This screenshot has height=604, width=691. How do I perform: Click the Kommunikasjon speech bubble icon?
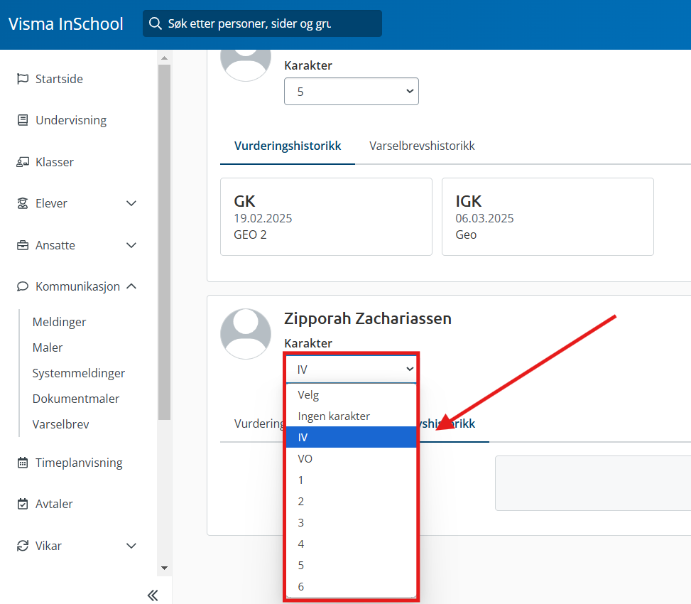coord(23,286)
